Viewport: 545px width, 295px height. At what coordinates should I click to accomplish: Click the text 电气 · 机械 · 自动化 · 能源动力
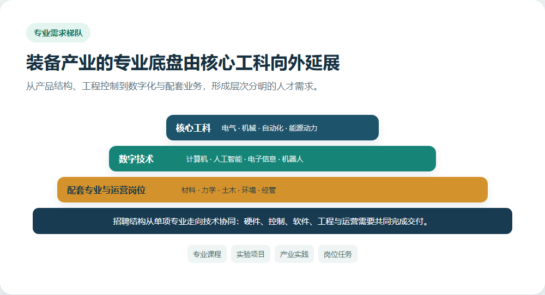269,128
